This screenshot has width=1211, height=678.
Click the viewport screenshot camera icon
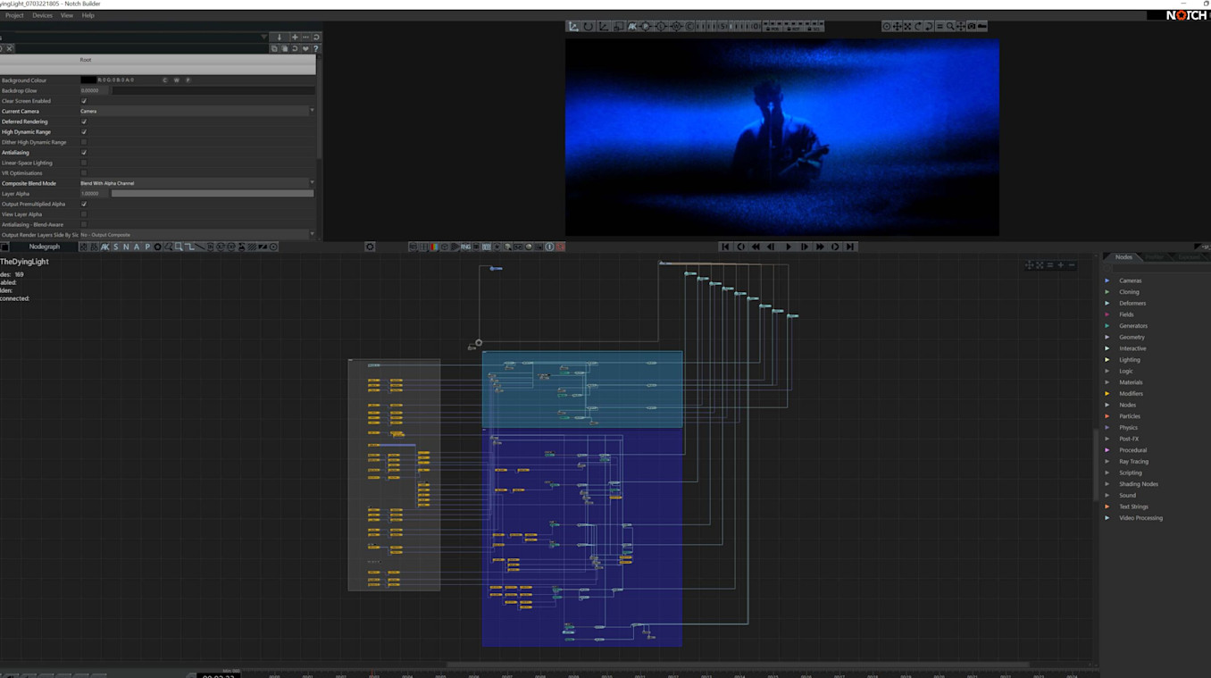pos(972,27)
